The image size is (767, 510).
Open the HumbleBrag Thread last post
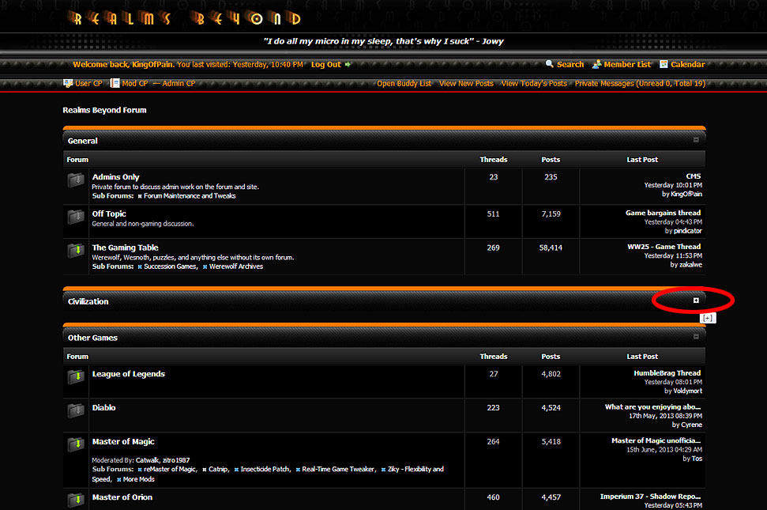pos(667,373)
